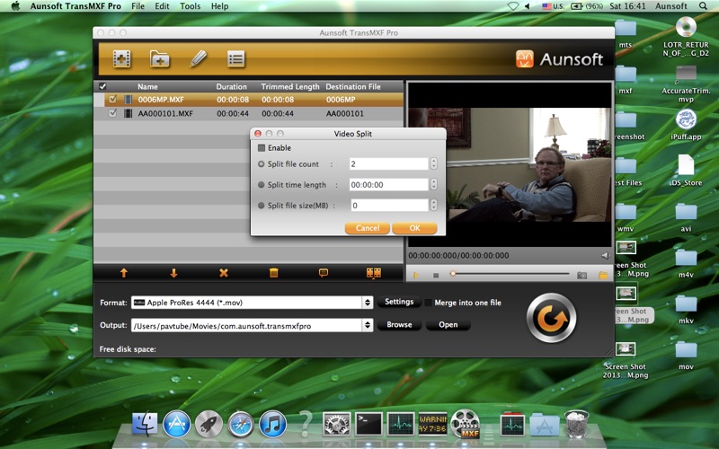Click the Split time length field 00:00:00
The image size is (719, 449).
[389, 184]
